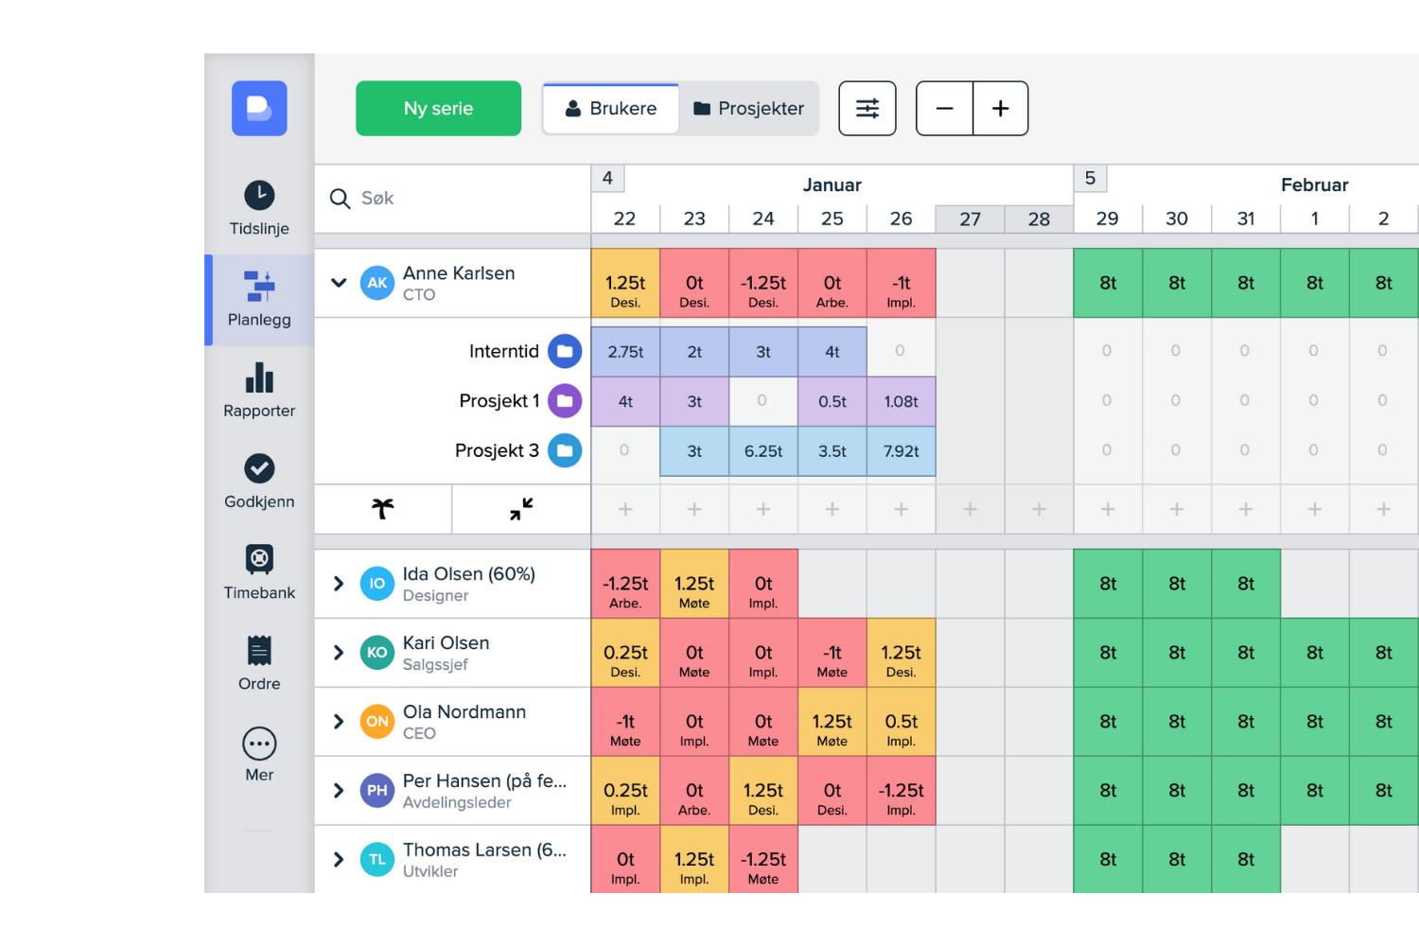Screen dimensions: 1419x946
Task: Open Planlegg in the sidebar
Action: 259,300
